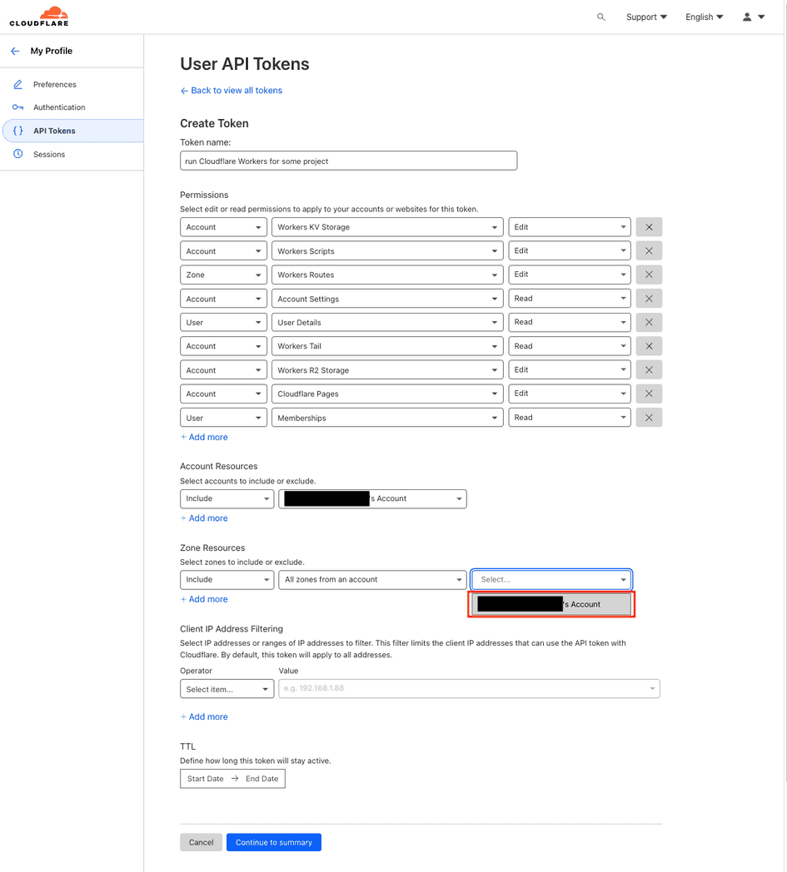Remove the Workers Scripts permission row
This screenshot has height=872, width=787.
(x=649, y=250)
